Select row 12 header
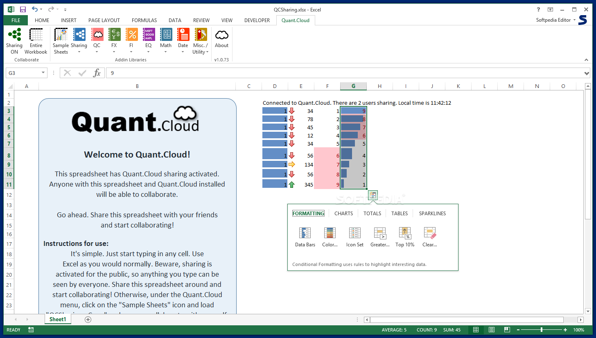Image resolution: width=596 pixels, height=338 pixels. coord(9,195)
